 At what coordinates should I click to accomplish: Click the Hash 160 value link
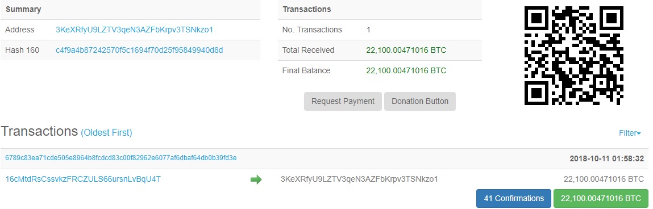pos(139,51)
